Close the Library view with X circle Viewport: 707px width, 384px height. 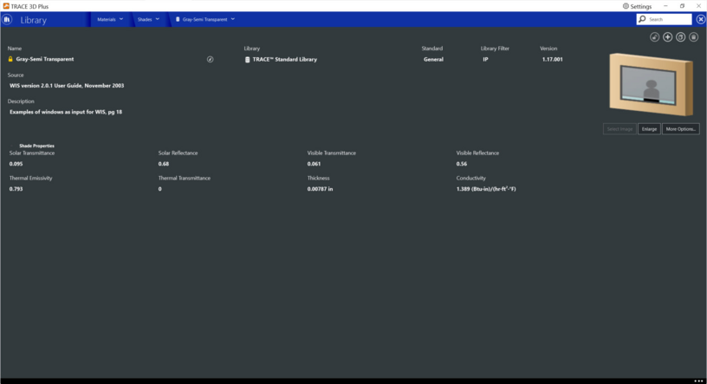[x=701, y=19]
